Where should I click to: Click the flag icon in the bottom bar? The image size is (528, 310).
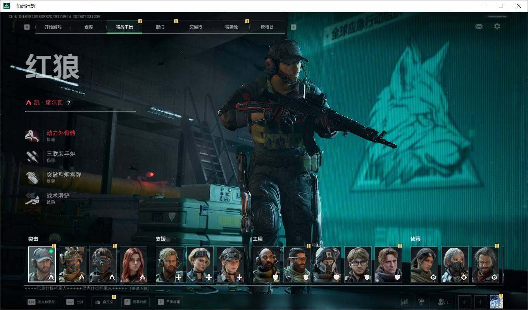[x=421, y=302]
